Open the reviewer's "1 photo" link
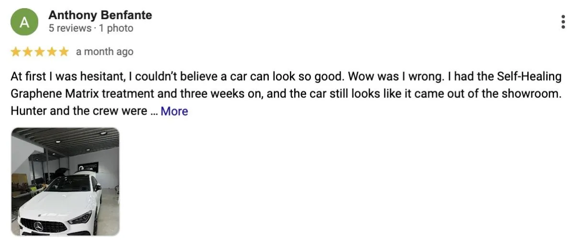Screen dimensions: 575x247 116,28
